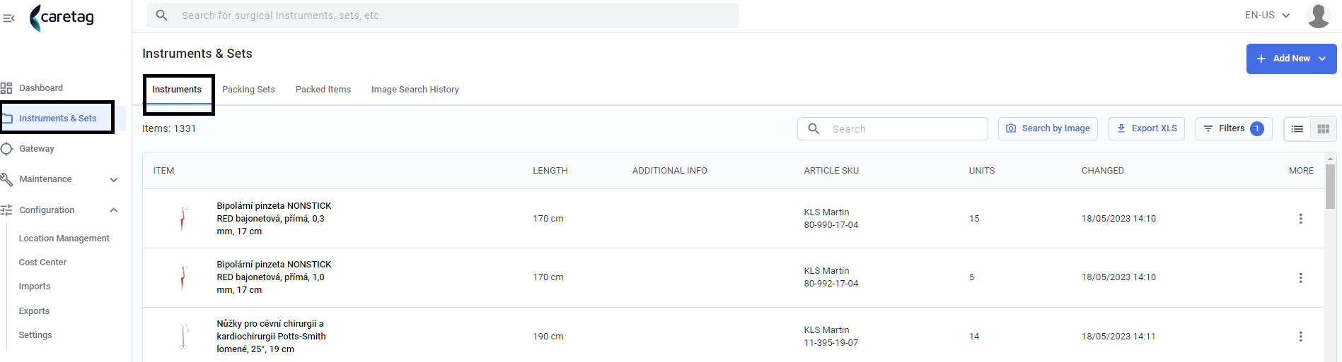Collapse the Configuration section
The image size is (1342, 362).
[114, 210]
